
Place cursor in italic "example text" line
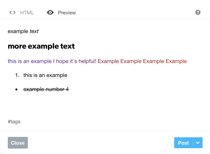pyautogui.click(x=23, y=31)
